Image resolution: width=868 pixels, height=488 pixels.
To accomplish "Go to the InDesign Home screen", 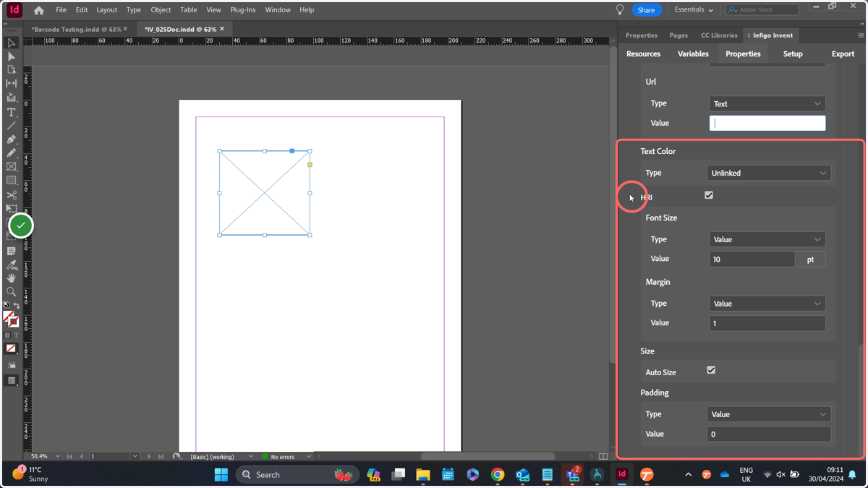I will pos(39,10).
